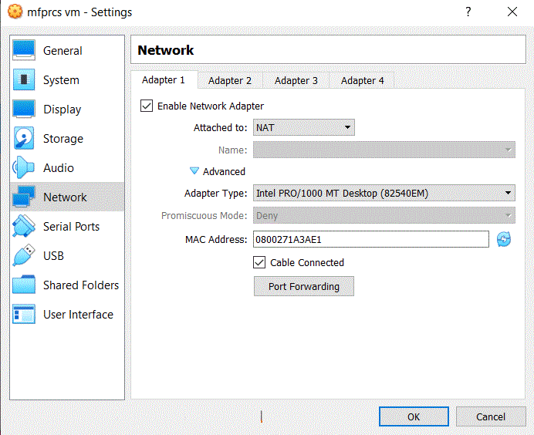Screen dimensions: 534x435
Task: Toggle Enable Network Adapter checkbox
Action: 147,106
